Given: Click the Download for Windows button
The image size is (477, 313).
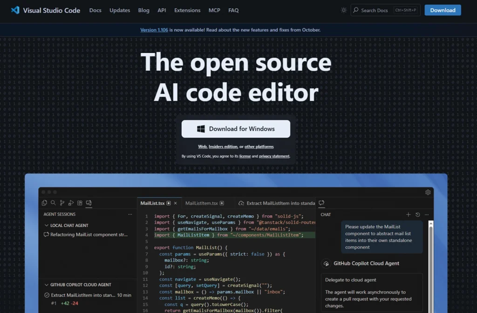Looking at the screenshot, I should [x=236, y=129].
